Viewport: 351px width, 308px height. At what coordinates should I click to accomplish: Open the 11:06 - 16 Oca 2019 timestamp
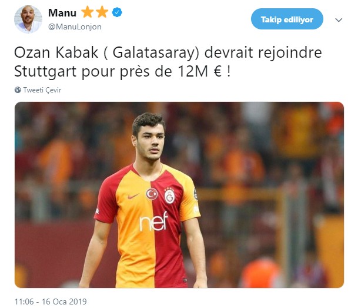pos(51,302)
